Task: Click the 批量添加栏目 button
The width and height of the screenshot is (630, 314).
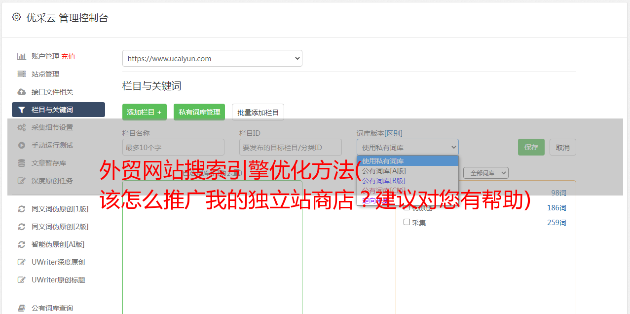Action: (x=258, y=112)
